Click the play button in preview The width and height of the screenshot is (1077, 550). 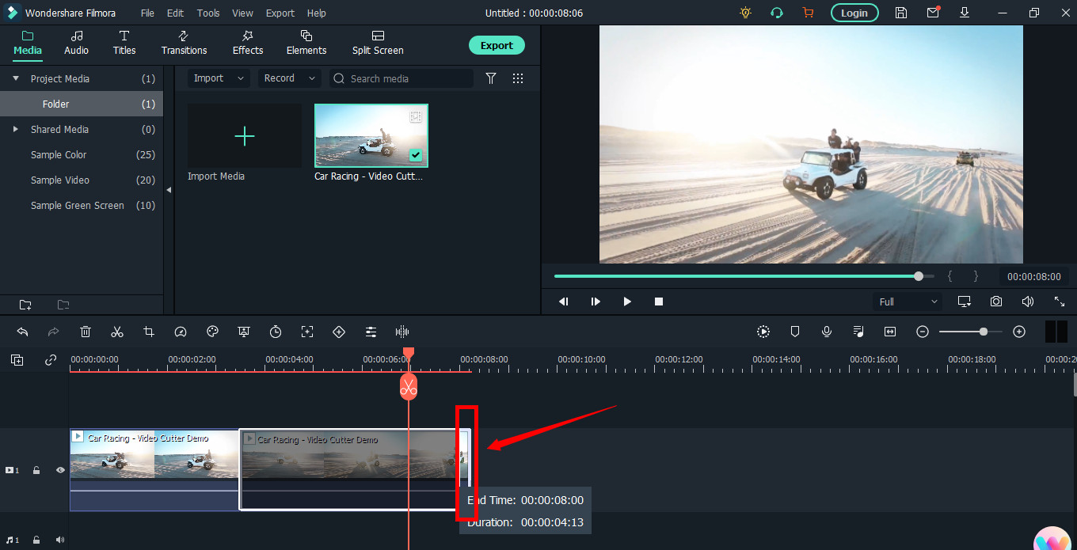627,302
